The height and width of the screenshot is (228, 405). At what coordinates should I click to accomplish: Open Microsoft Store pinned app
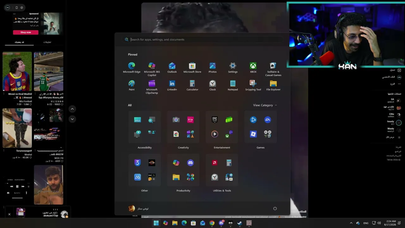point(192,68)
